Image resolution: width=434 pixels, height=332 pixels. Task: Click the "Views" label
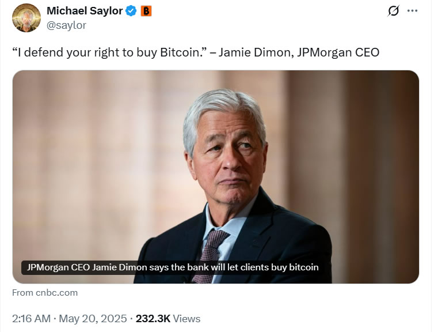tap(186, 318)
